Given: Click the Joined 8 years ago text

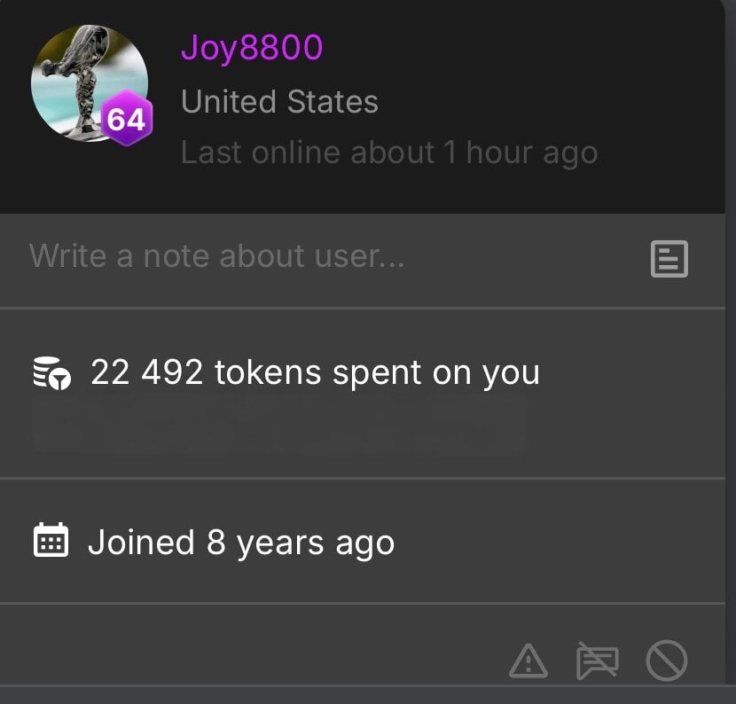Looking at the screenshot, I should [x=240, y=542].
